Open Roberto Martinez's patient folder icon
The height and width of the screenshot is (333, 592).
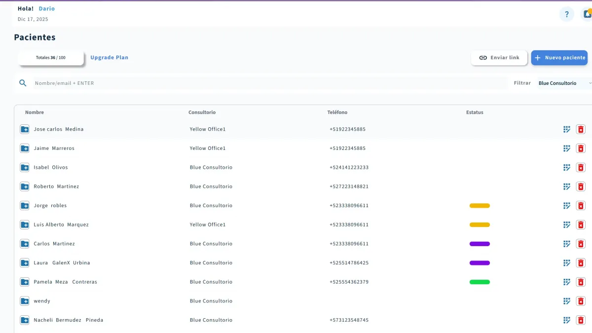click(25, 186)
